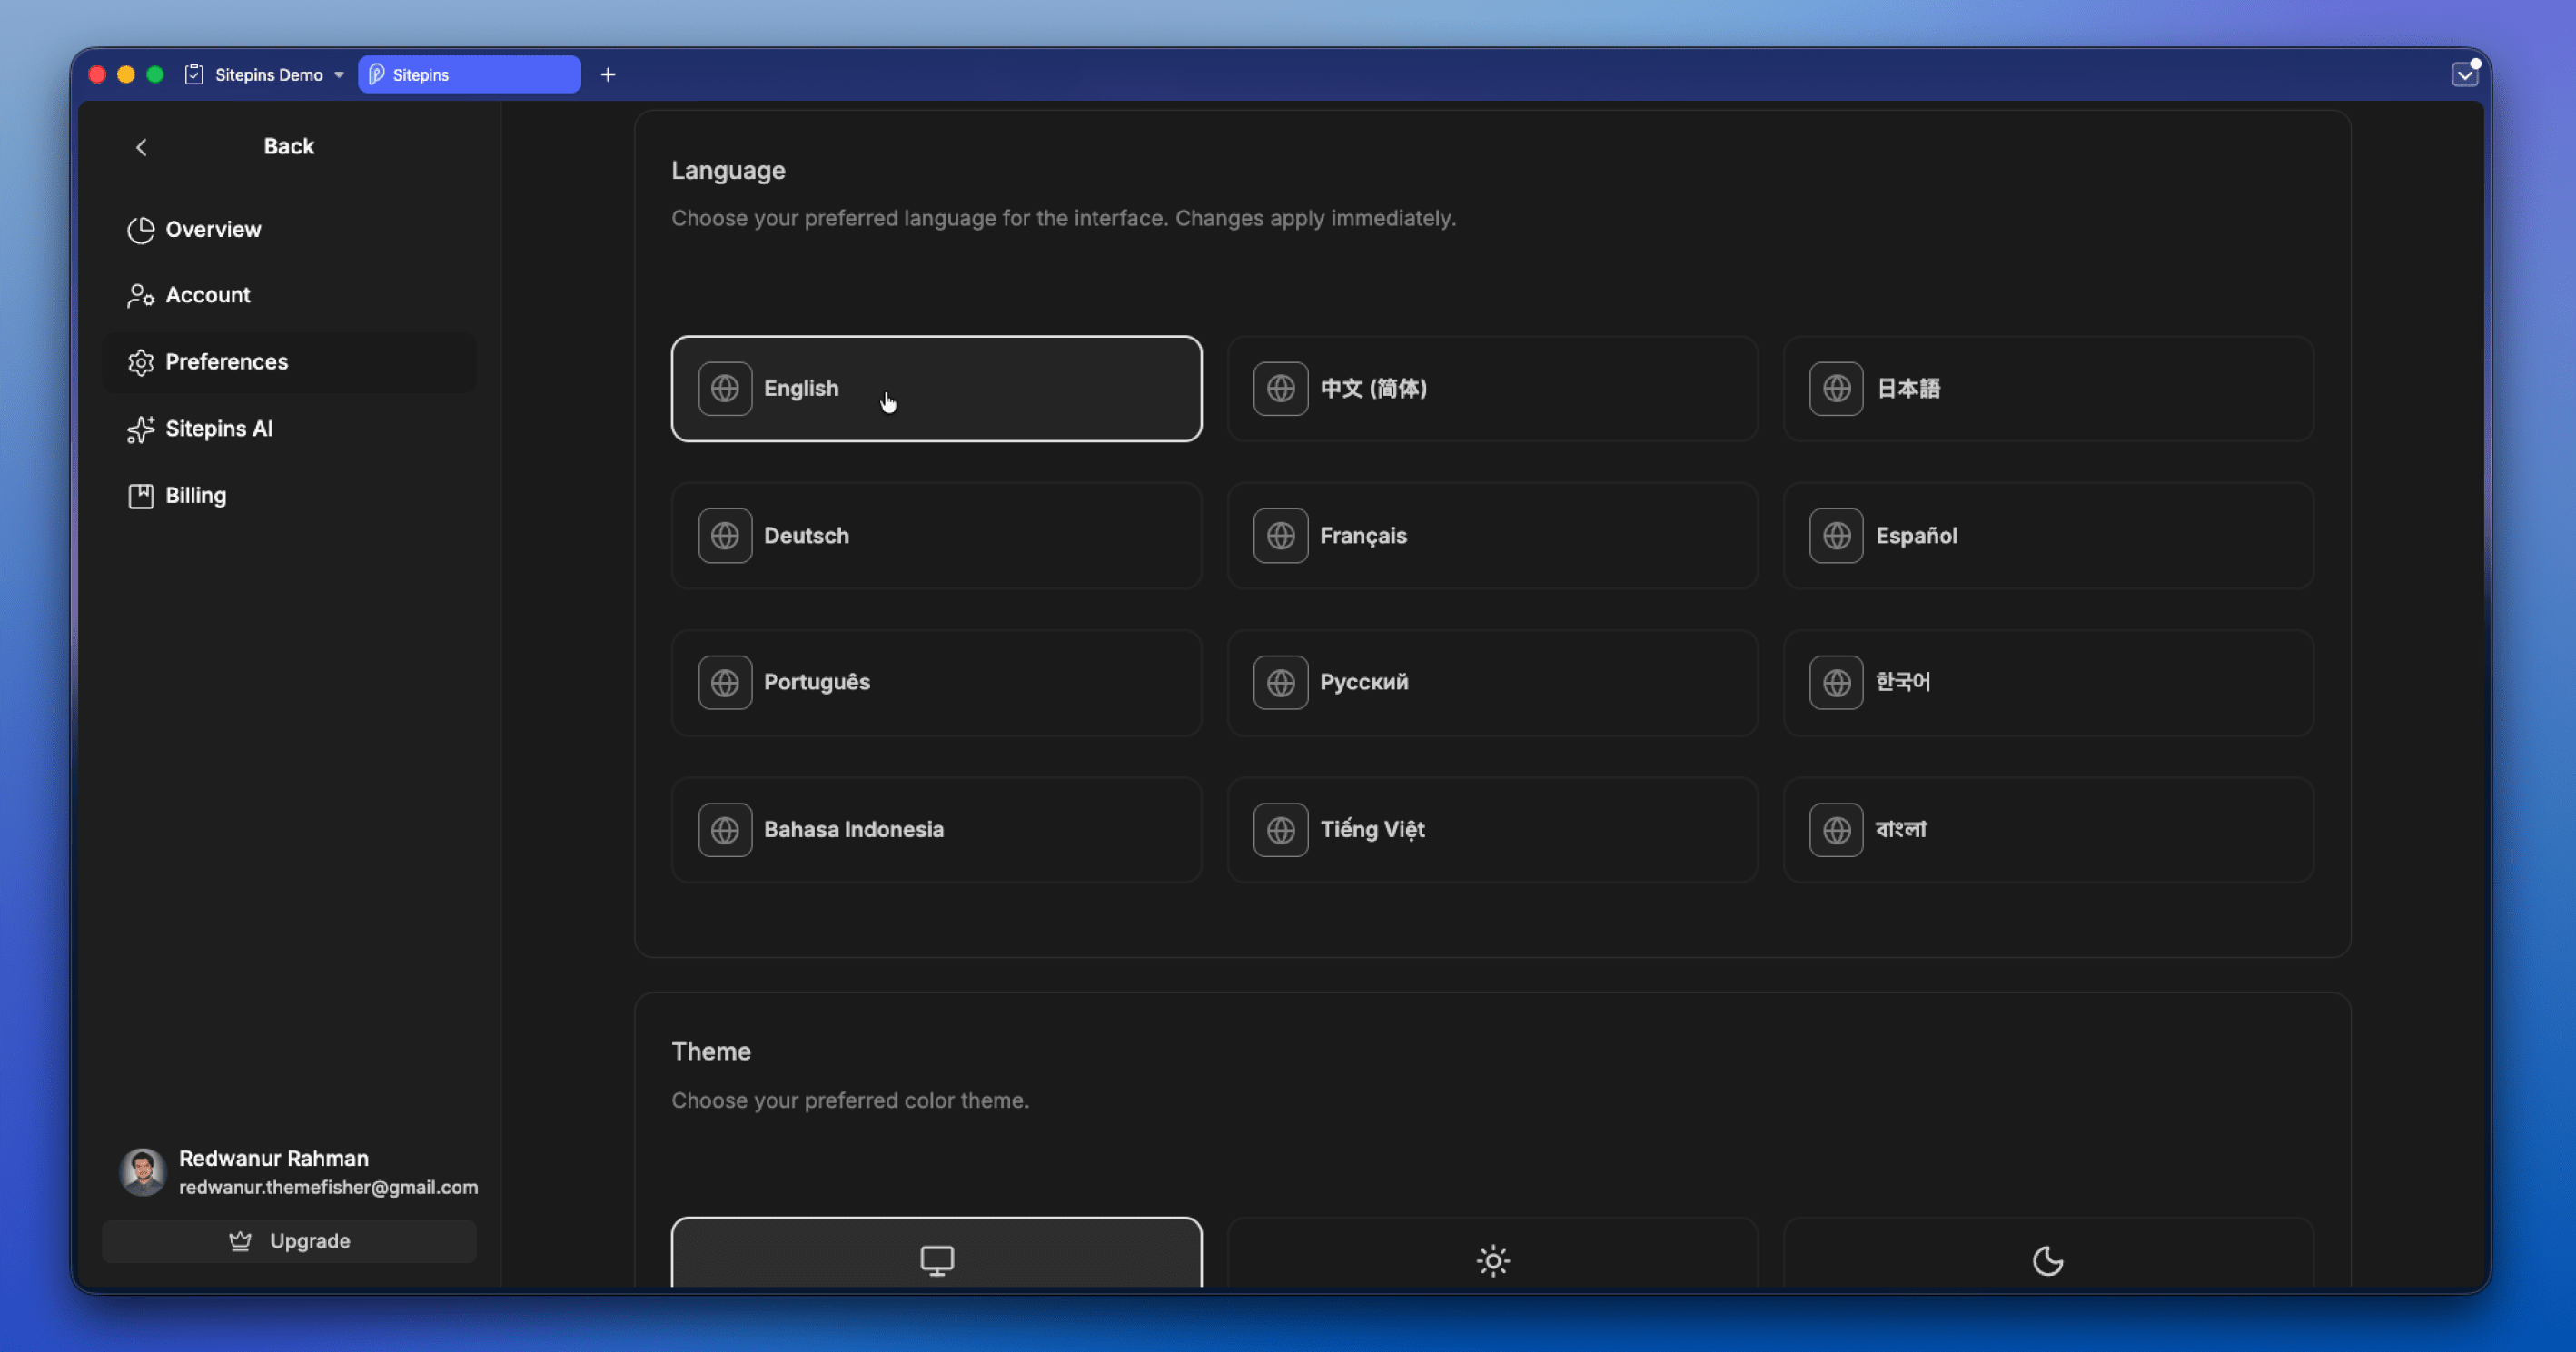Click the globe icon beside 日本語
This screenshot has height=1352, width=2576.
coord(1836,388)
